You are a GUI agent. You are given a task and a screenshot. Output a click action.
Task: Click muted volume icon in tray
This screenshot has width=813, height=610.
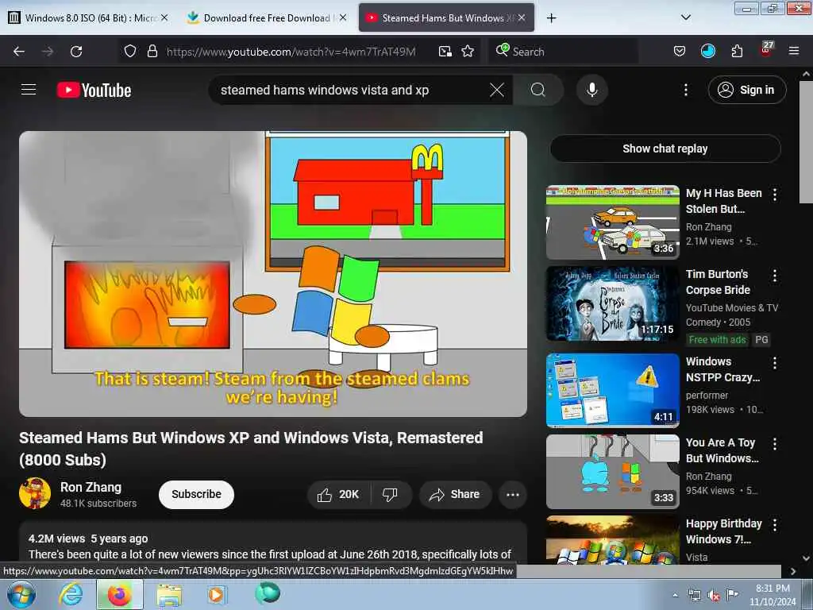[714, 596]
